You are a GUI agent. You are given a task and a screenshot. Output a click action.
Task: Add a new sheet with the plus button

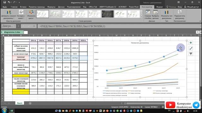point(30,103)
